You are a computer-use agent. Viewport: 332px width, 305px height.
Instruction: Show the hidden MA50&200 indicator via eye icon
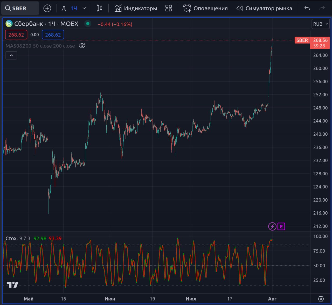click(82, 46)
